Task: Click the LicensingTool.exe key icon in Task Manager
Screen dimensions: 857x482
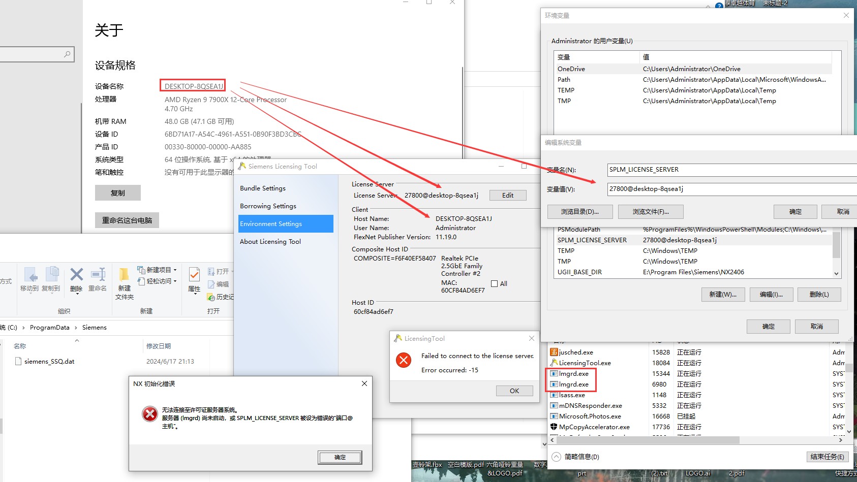Action: 554,363
